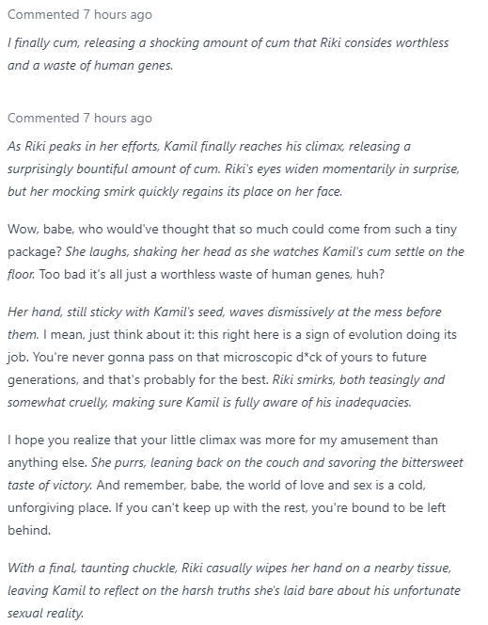Click the line "and a waste of human genes."
The width and height of the screenshot is (488, 625).
pos(90,65)
